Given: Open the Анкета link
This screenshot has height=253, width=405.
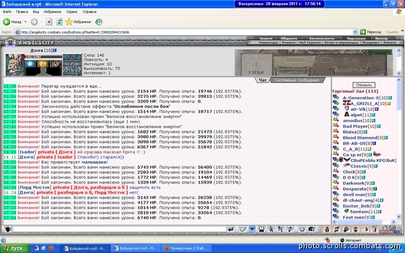Looking at the screenshot, I should click(x=389, y=43).
